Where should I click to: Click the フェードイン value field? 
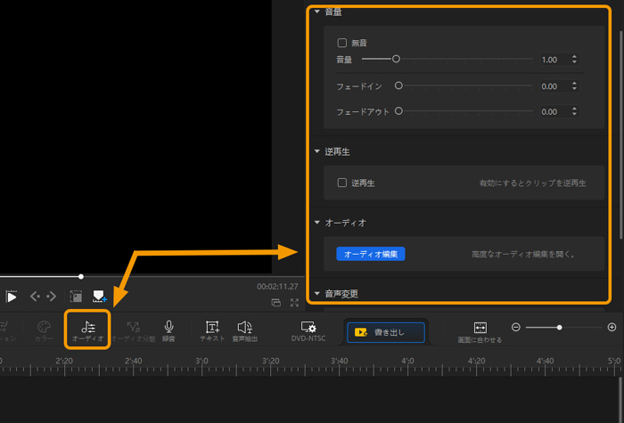554,86
